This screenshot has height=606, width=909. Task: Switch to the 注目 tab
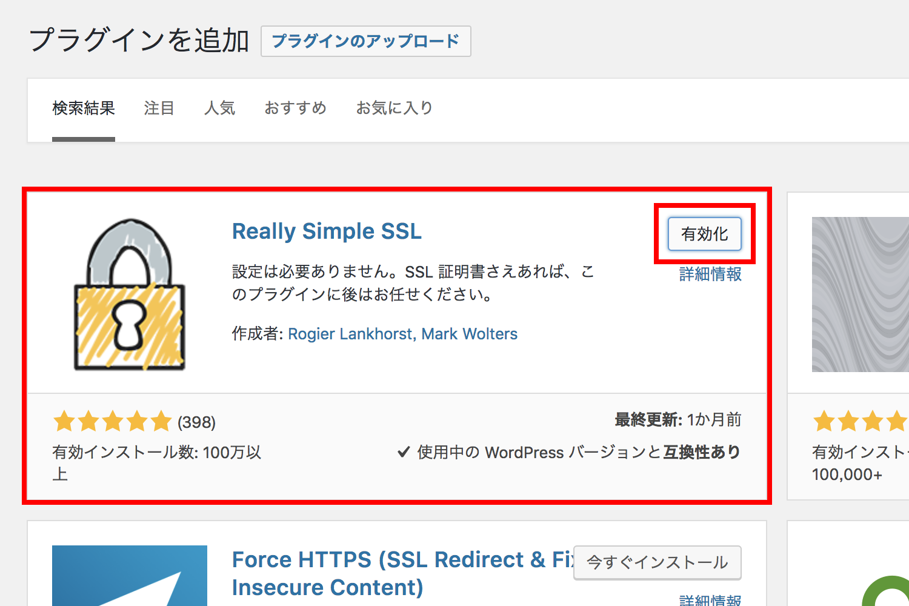[159, 108]
